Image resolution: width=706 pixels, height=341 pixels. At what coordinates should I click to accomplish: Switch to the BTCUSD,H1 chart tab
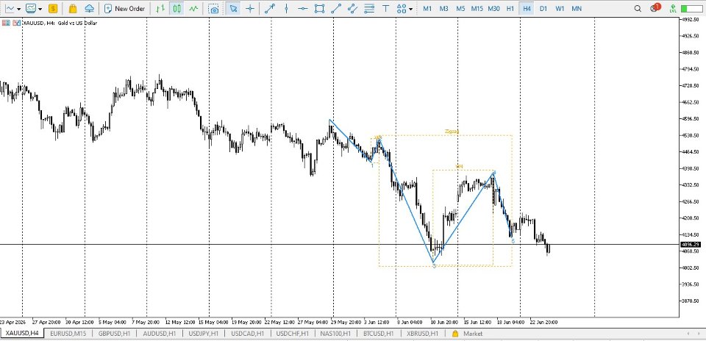(378, 334)
